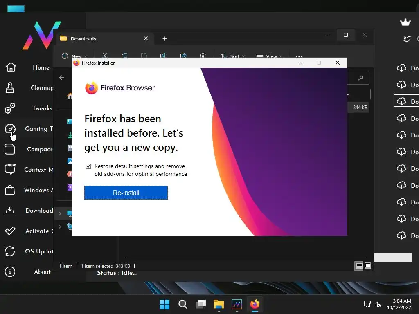Click the highlighted cloud download button in list
Image resolution: width=419 pixels, height=314 pixels.
(406, 101)
